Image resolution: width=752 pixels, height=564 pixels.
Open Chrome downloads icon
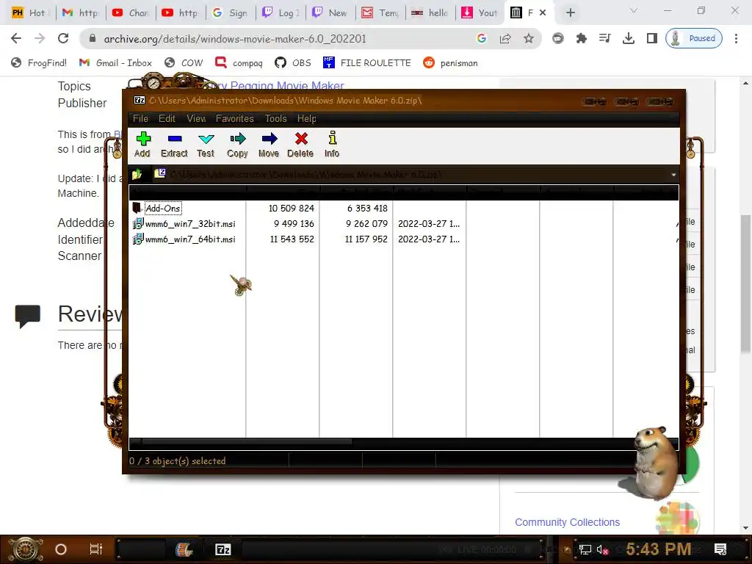629,38
